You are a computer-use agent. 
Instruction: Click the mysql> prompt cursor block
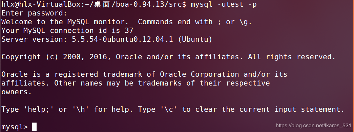[x=34, y=127]
